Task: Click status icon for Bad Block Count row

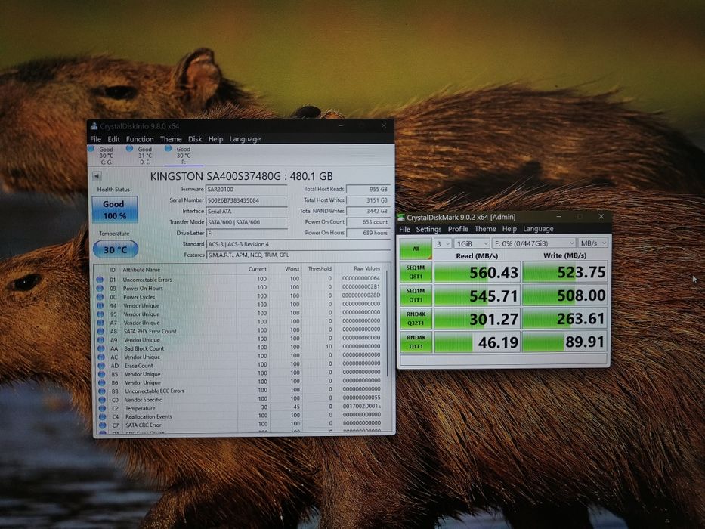Action: tap(101, 348)
